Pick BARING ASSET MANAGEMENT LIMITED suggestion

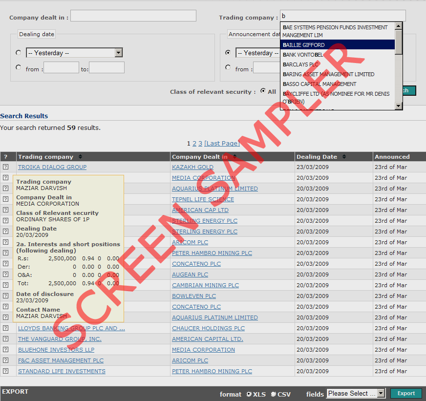pos(338,74)
